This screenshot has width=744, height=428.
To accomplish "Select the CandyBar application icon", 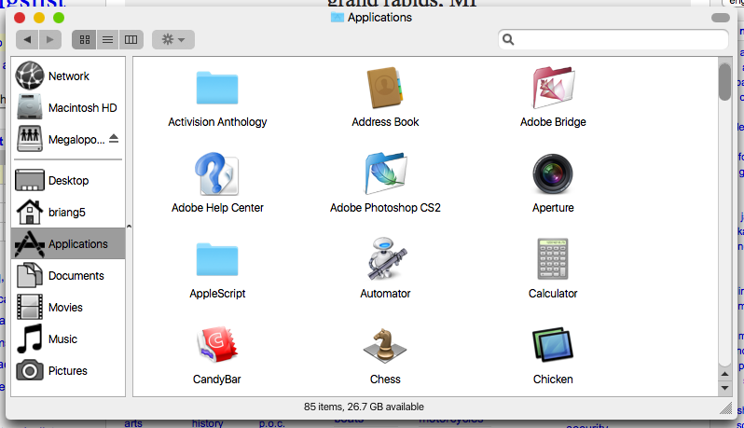I will click(x=217, y=344).
